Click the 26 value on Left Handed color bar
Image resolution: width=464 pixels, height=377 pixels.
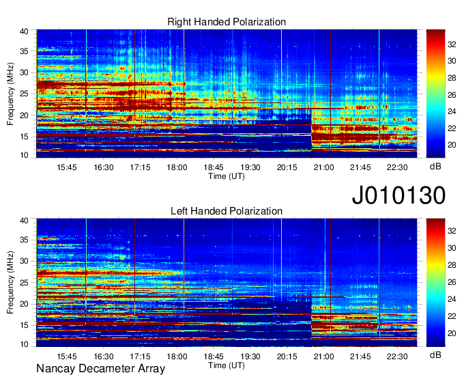(452, 282)
